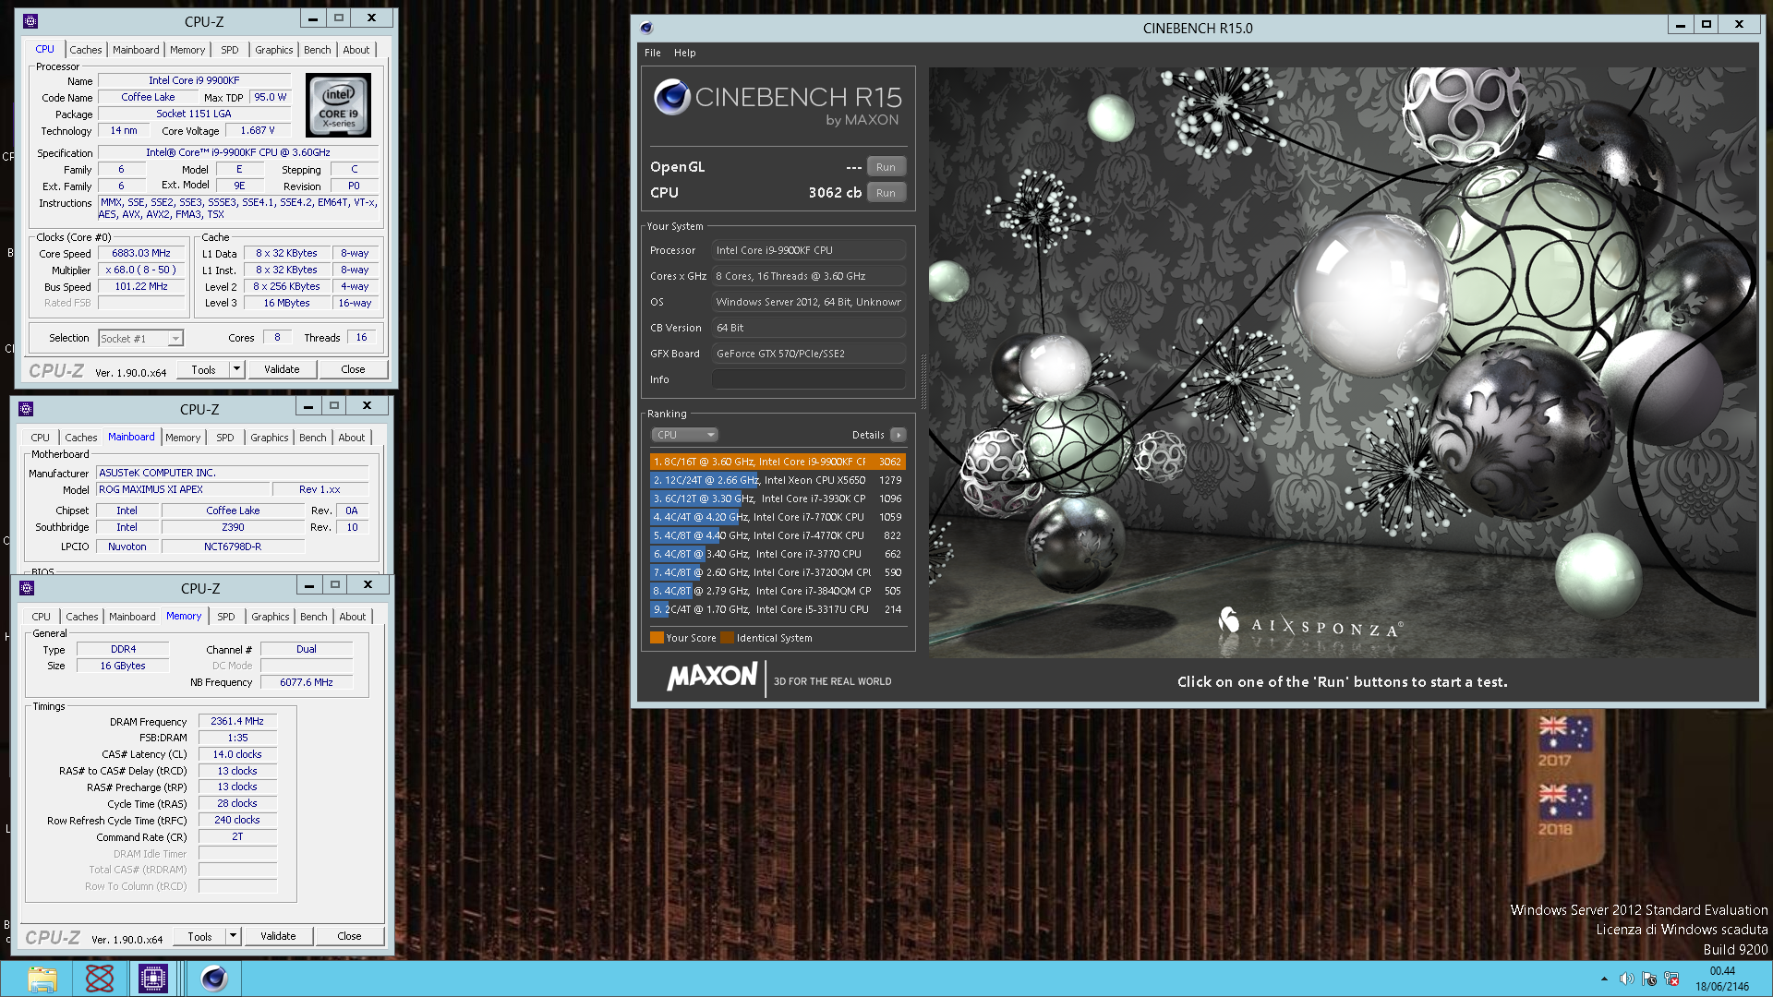Click the Intel Core i9 logo in CPU-Z
Image resolution: width=1773 pixels, height=997 pixels.
(338, 105)
